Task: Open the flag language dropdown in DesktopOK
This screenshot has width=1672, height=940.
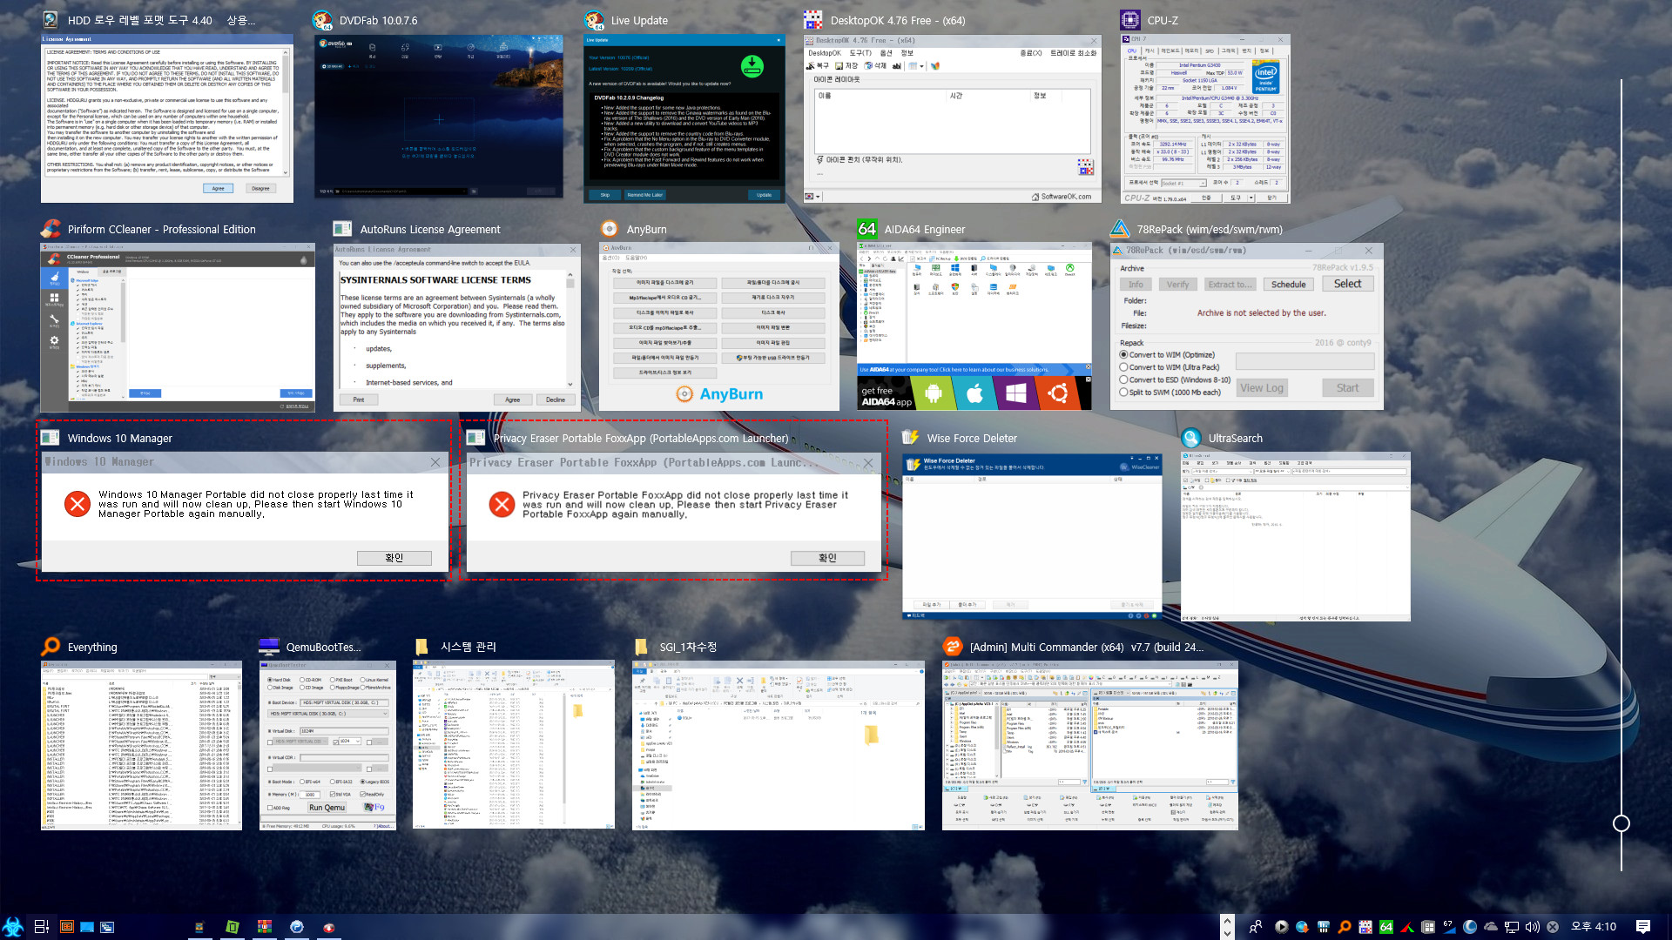Action: click(812, 197)
